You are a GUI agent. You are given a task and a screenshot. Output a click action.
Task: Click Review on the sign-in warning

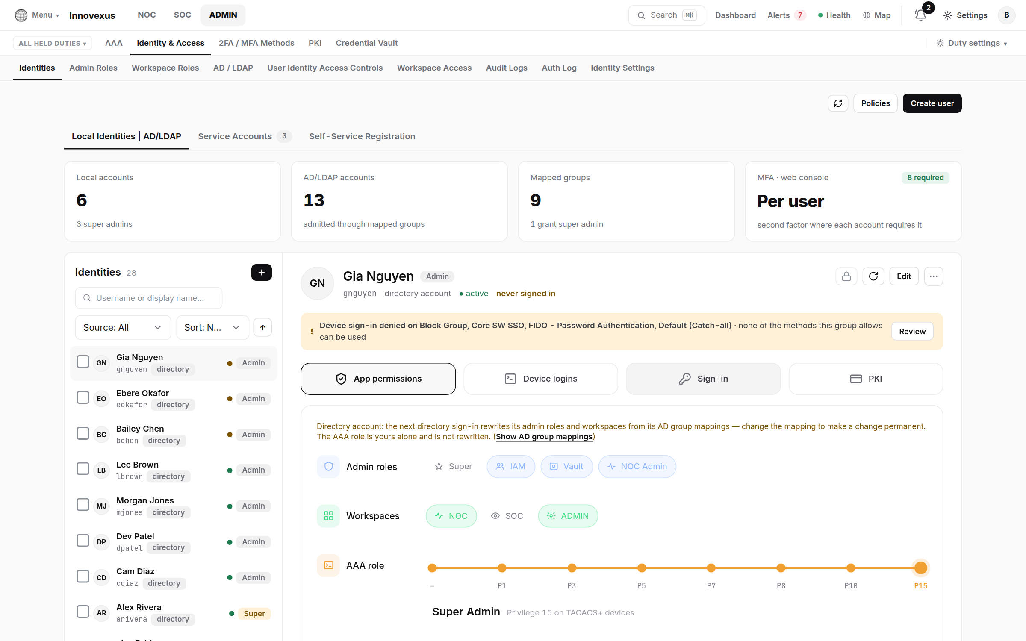pyautogui.click(x=912, y=332)
